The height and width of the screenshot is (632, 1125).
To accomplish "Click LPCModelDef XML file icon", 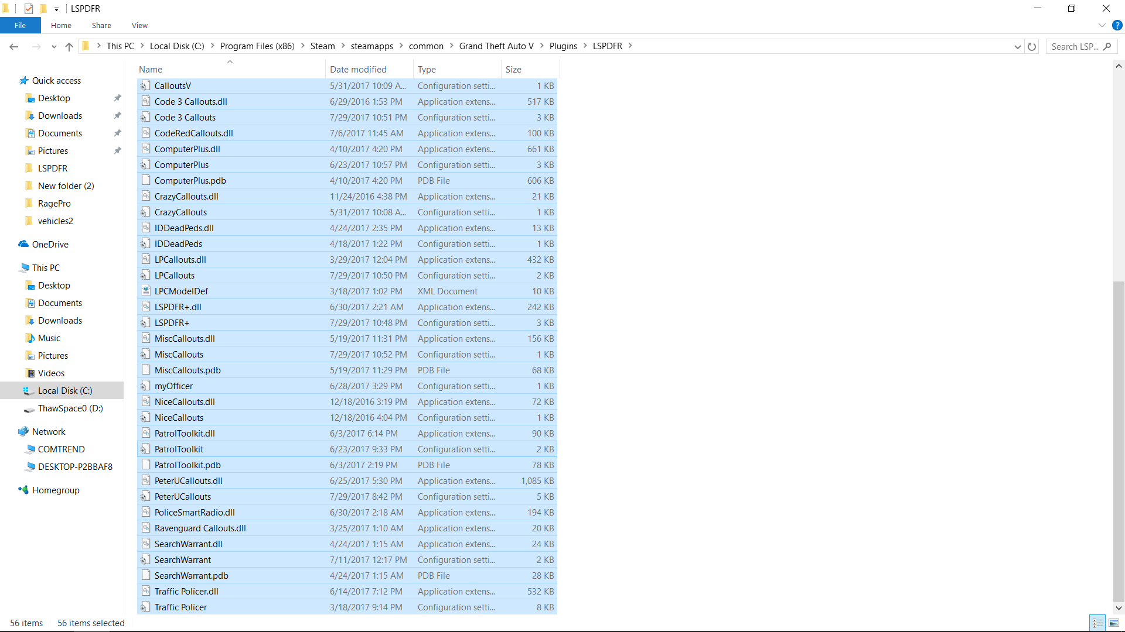I will (146, 291).
